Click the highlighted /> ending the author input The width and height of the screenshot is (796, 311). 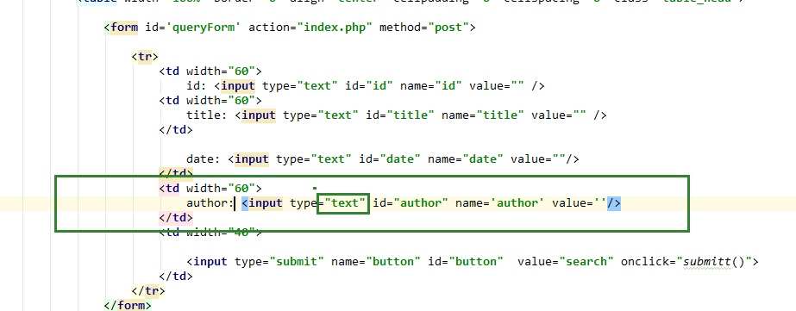point(614,203)
